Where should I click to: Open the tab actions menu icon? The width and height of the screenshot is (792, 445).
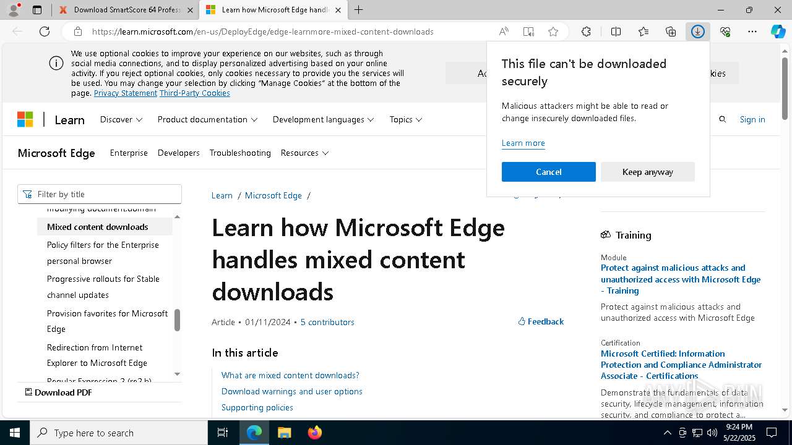pos(37,10)
